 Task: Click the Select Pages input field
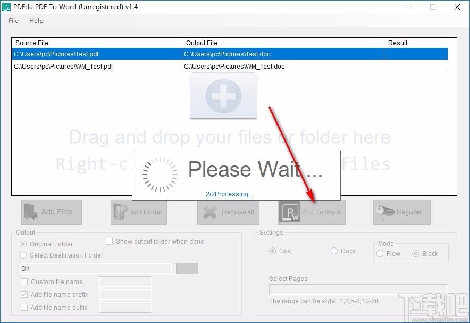click(x=358, y=289)
